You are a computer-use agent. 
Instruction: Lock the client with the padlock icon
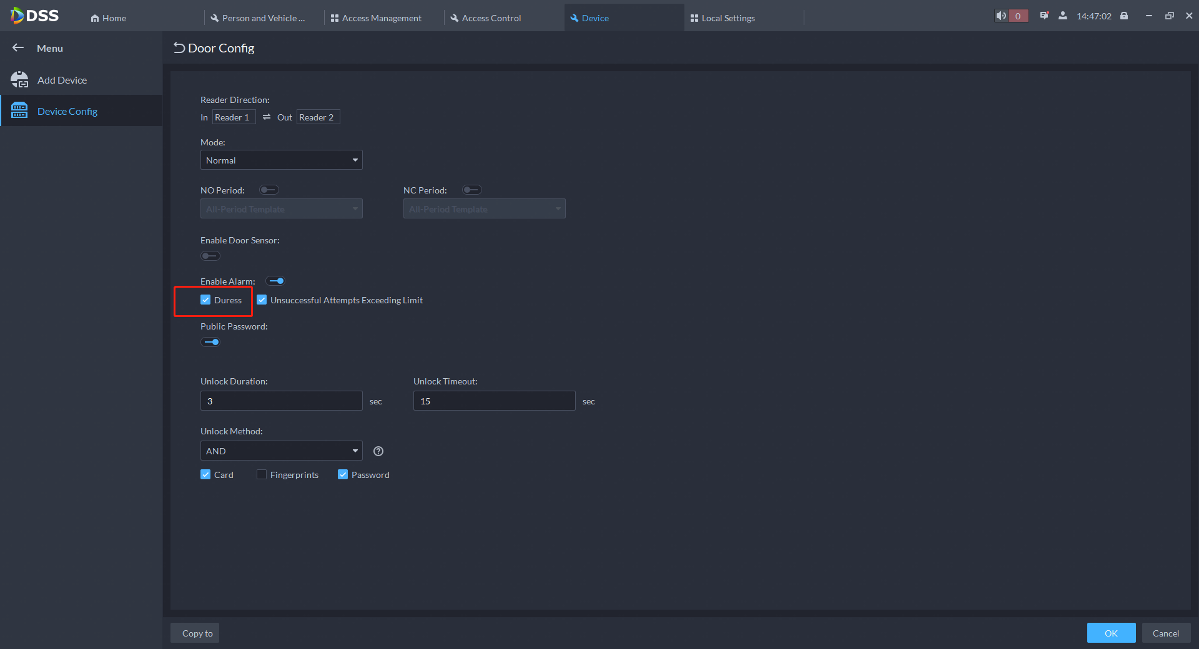click(x=1124, y=16)
